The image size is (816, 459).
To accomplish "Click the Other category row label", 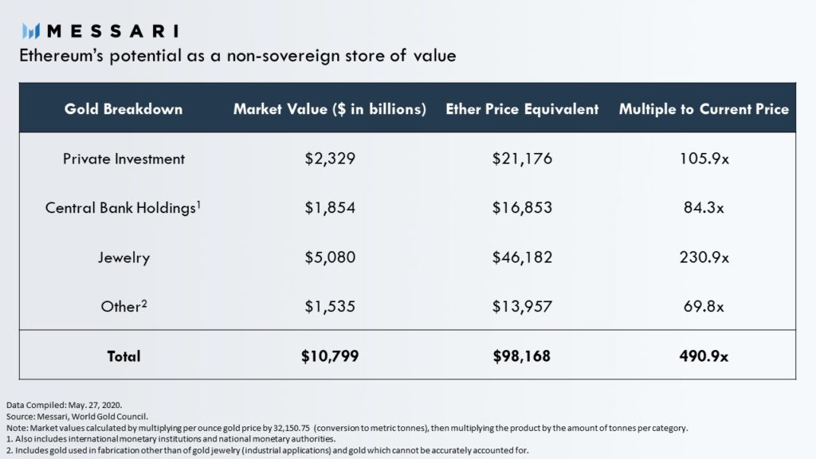I will pyautogui.click(x=124, y=306).
